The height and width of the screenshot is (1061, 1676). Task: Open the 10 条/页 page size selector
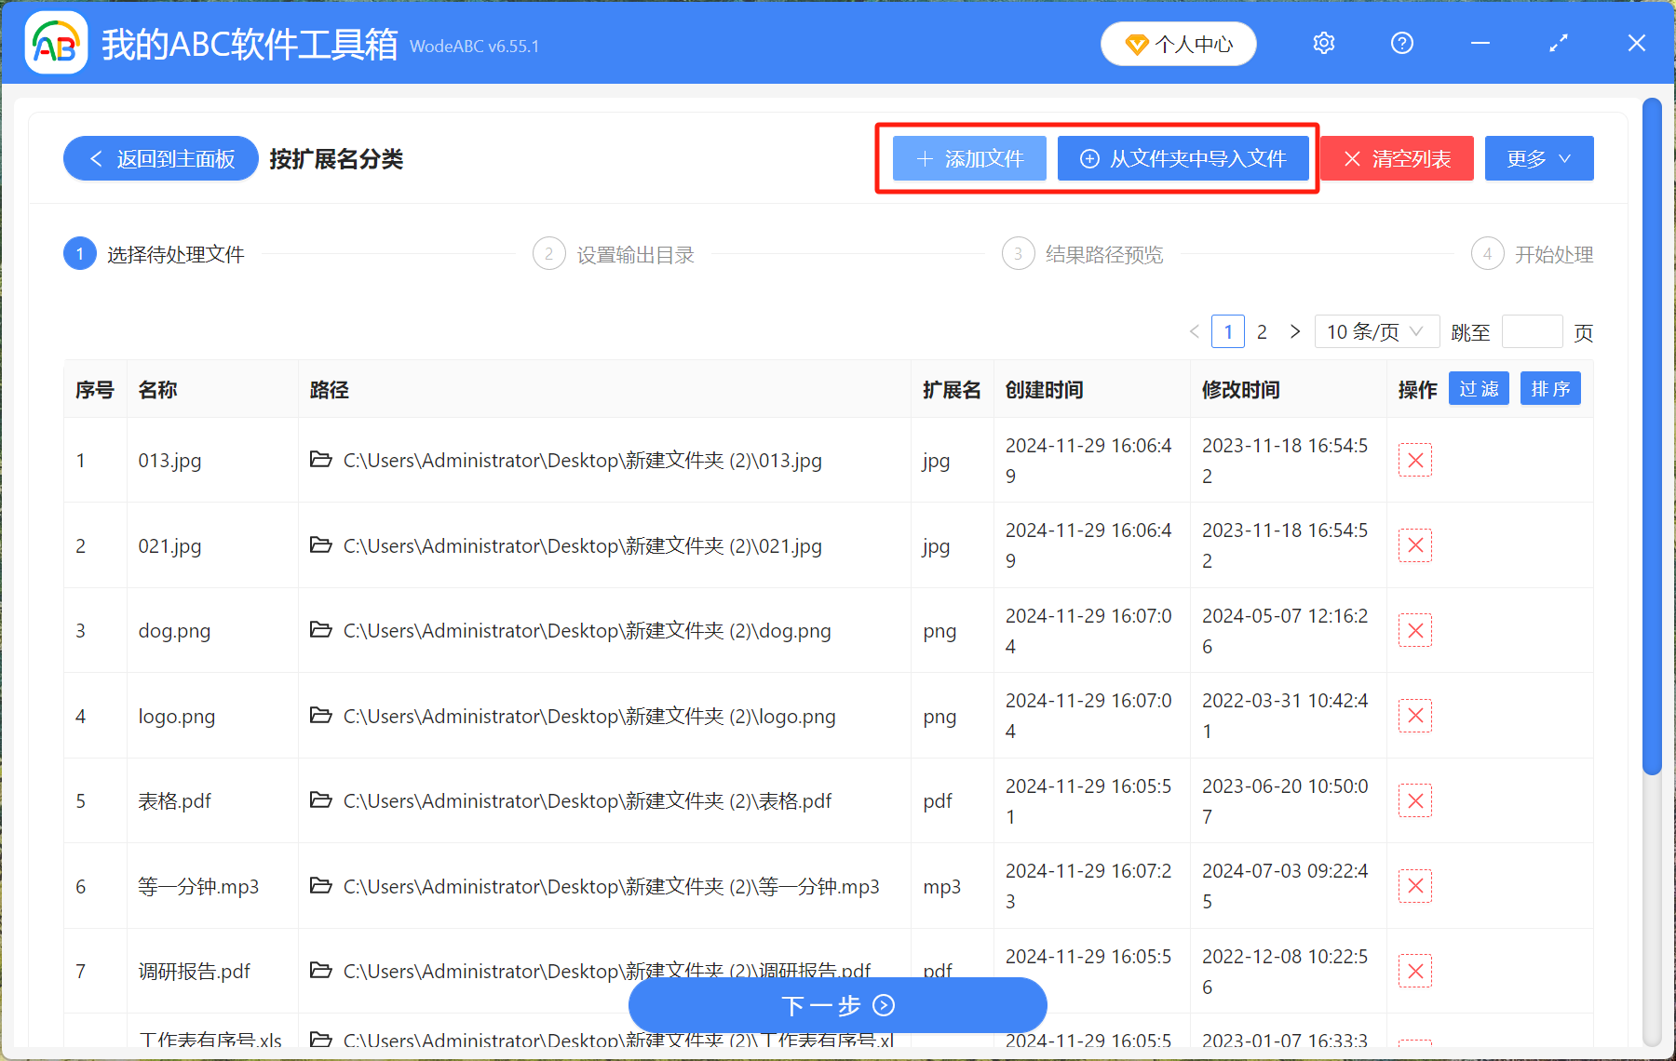tap(1376, 331)
